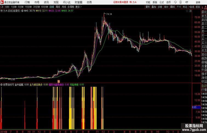Click the 游客 user label

[198, 2]
